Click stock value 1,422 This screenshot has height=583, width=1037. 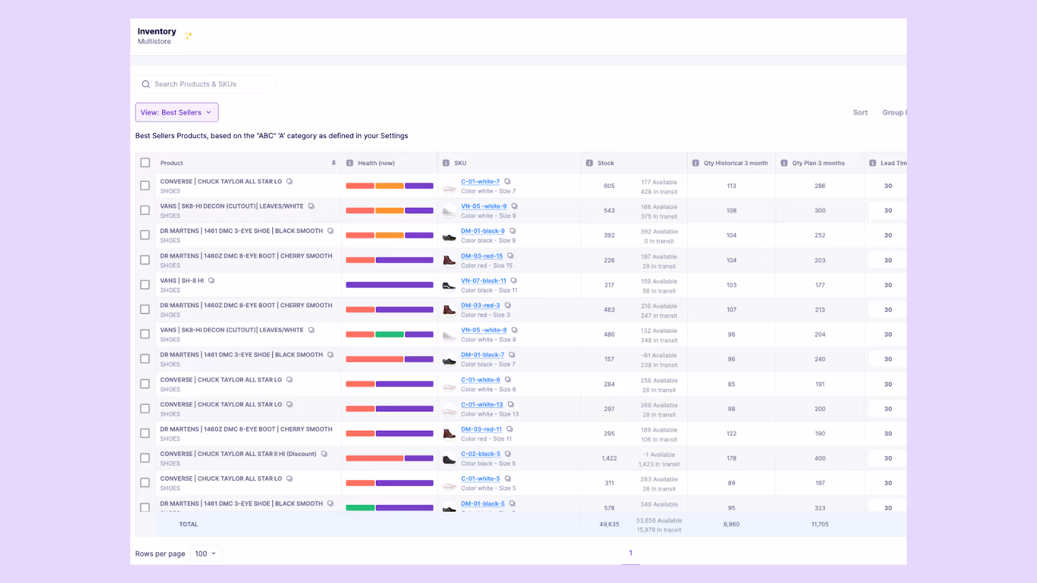tap(609, 459)
